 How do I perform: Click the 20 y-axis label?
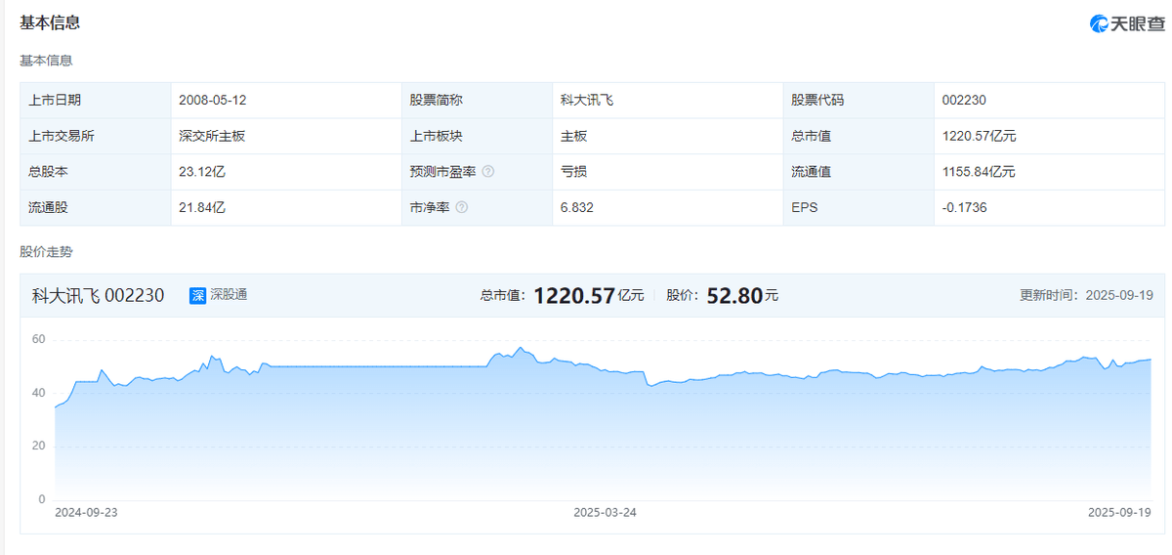tap(39, 447)
